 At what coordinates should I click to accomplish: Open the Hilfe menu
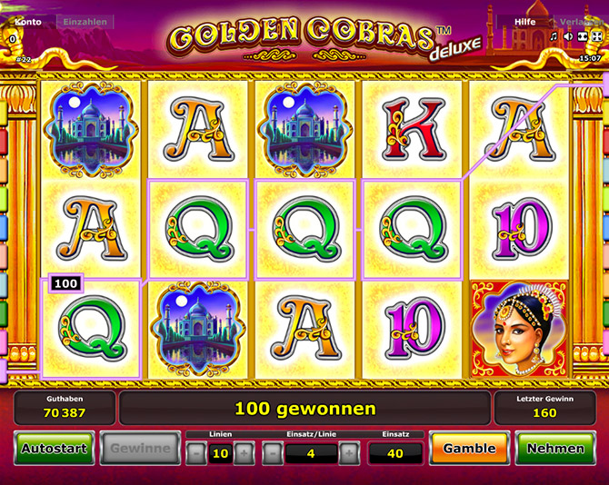coord(524,22)
